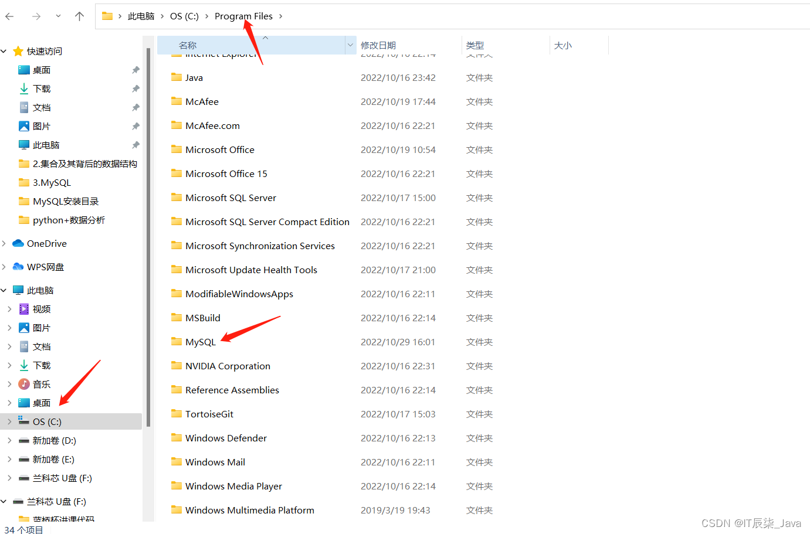
Task: Go up one folder level
Action: point(80,16)
